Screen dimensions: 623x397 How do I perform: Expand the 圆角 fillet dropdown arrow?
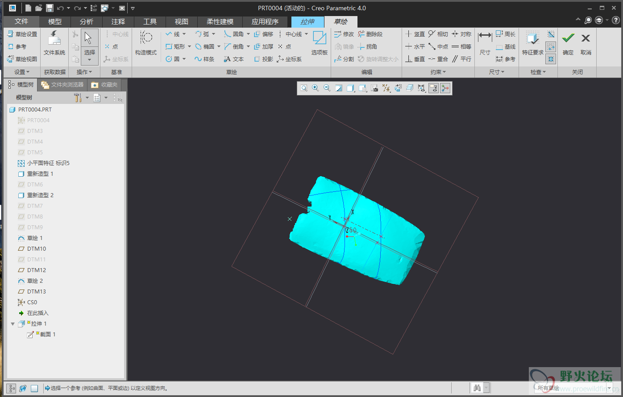[248, 34]
